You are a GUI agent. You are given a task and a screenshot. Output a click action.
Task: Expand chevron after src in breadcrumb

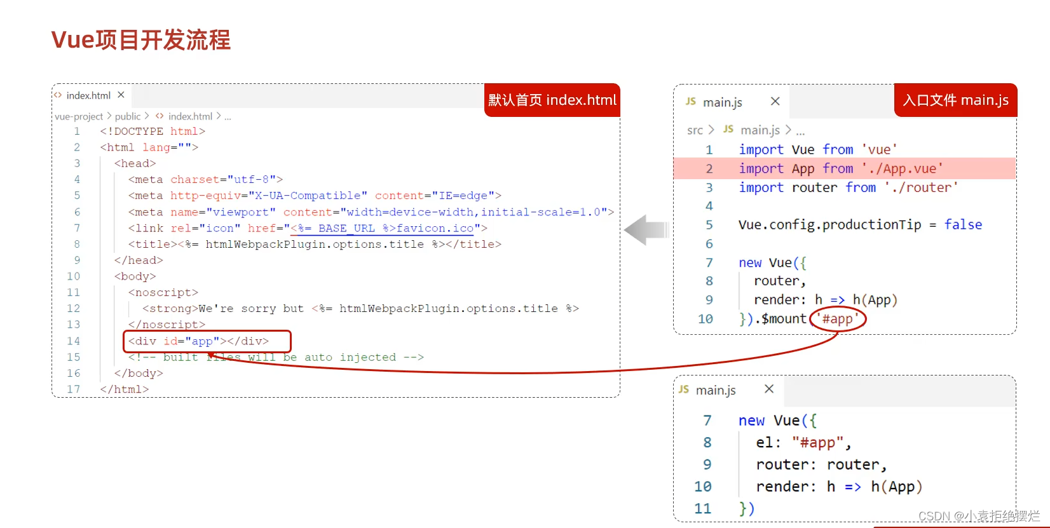711,130
